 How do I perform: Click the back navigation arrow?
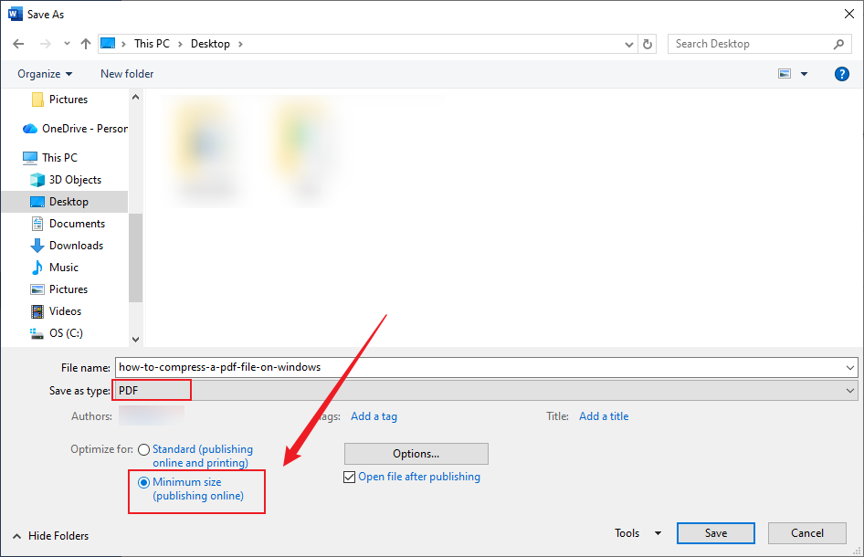[18, 43]
